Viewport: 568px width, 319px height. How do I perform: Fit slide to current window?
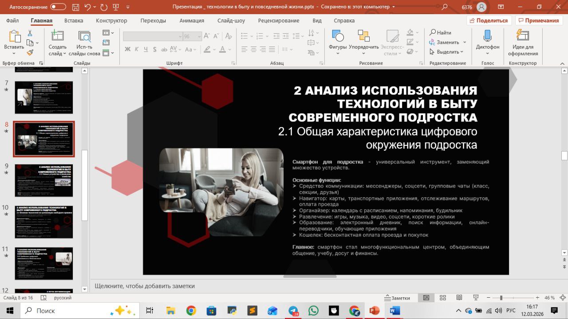(x=562, y=298)
